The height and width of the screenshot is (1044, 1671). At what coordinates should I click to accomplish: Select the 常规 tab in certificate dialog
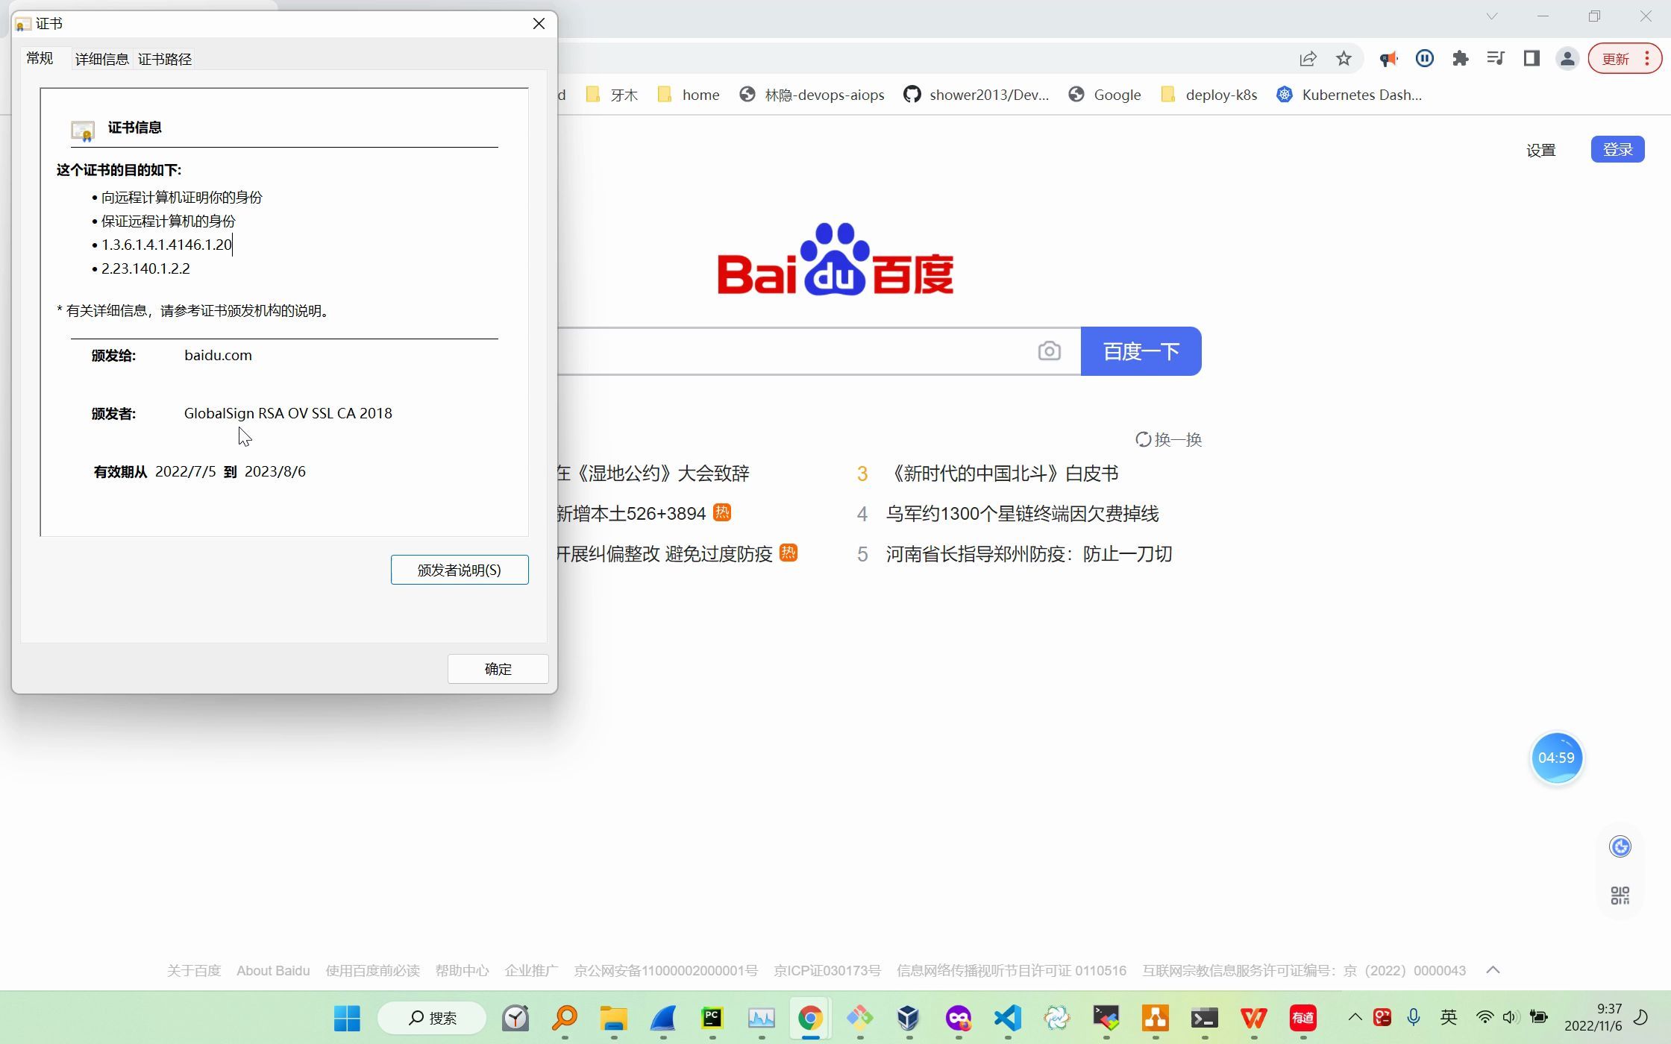(x=40, y=58)
